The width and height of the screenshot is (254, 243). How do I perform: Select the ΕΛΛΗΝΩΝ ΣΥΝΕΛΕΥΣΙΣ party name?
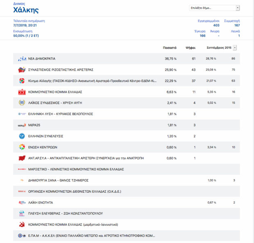[46, 136]
